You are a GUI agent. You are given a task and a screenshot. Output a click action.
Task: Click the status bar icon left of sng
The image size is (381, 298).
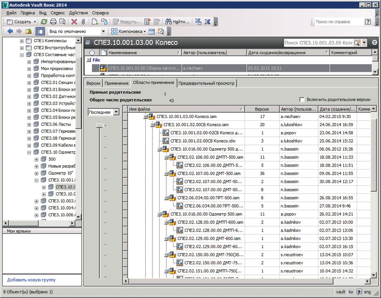click(x=359, y=292)
